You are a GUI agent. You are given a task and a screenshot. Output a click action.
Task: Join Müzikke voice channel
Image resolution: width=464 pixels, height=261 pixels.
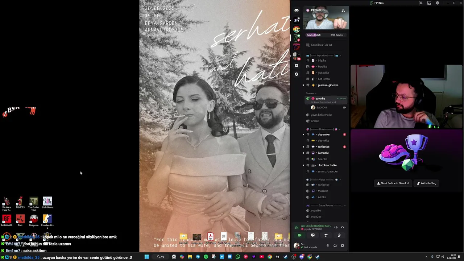point(326,191)
